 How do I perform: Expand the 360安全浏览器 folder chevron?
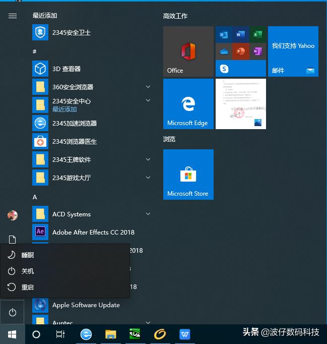pos(148,87)
